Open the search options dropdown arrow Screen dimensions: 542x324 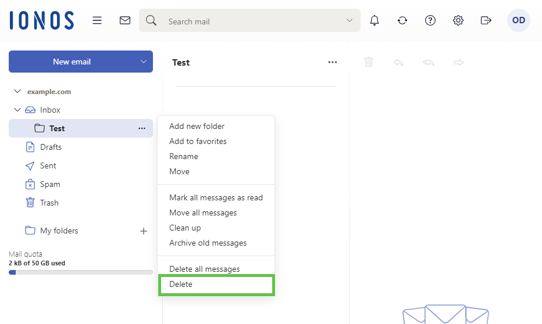point(350,20)
